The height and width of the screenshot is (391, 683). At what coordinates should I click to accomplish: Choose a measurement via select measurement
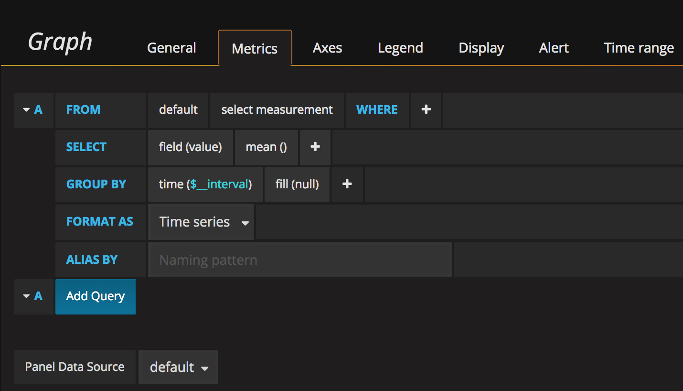point(277,110)
